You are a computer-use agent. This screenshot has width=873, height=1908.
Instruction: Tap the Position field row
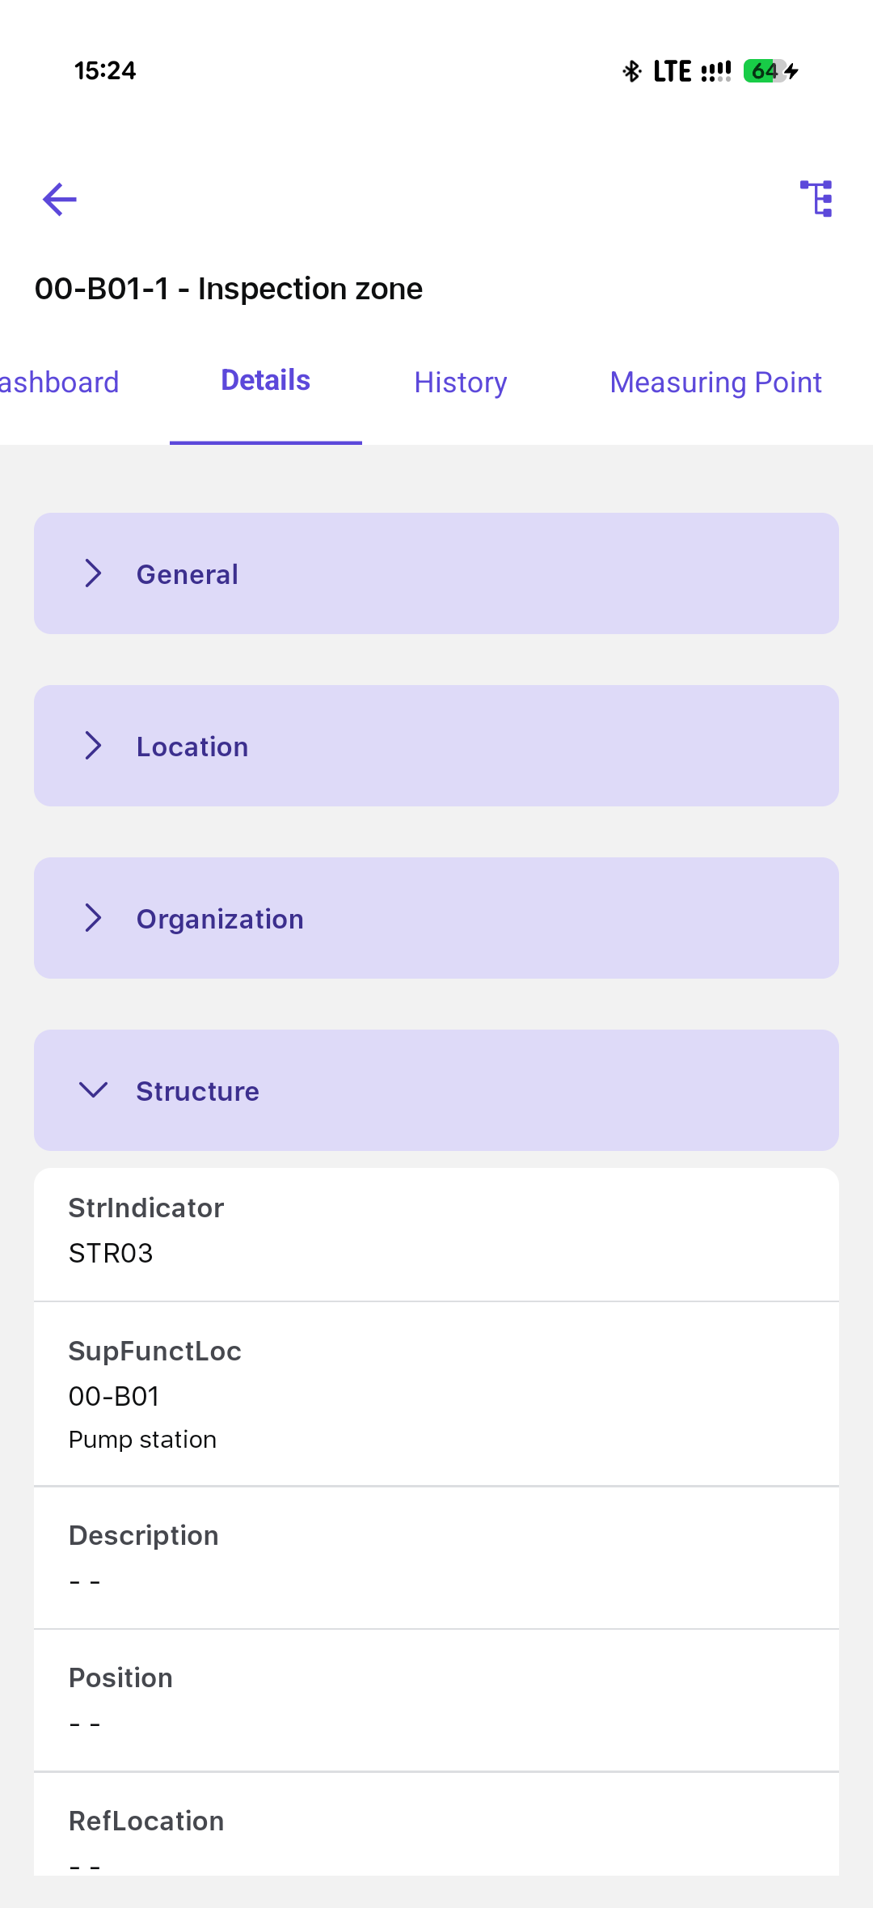[x=436, y=1700]
